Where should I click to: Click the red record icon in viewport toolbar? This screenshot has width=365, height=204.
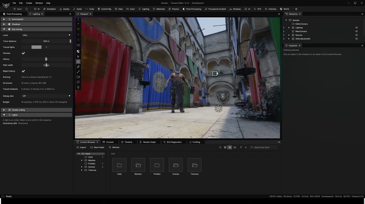pos(78,40)
